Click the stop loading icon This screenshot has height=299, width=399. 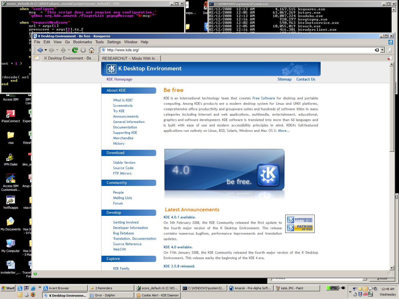83,50
